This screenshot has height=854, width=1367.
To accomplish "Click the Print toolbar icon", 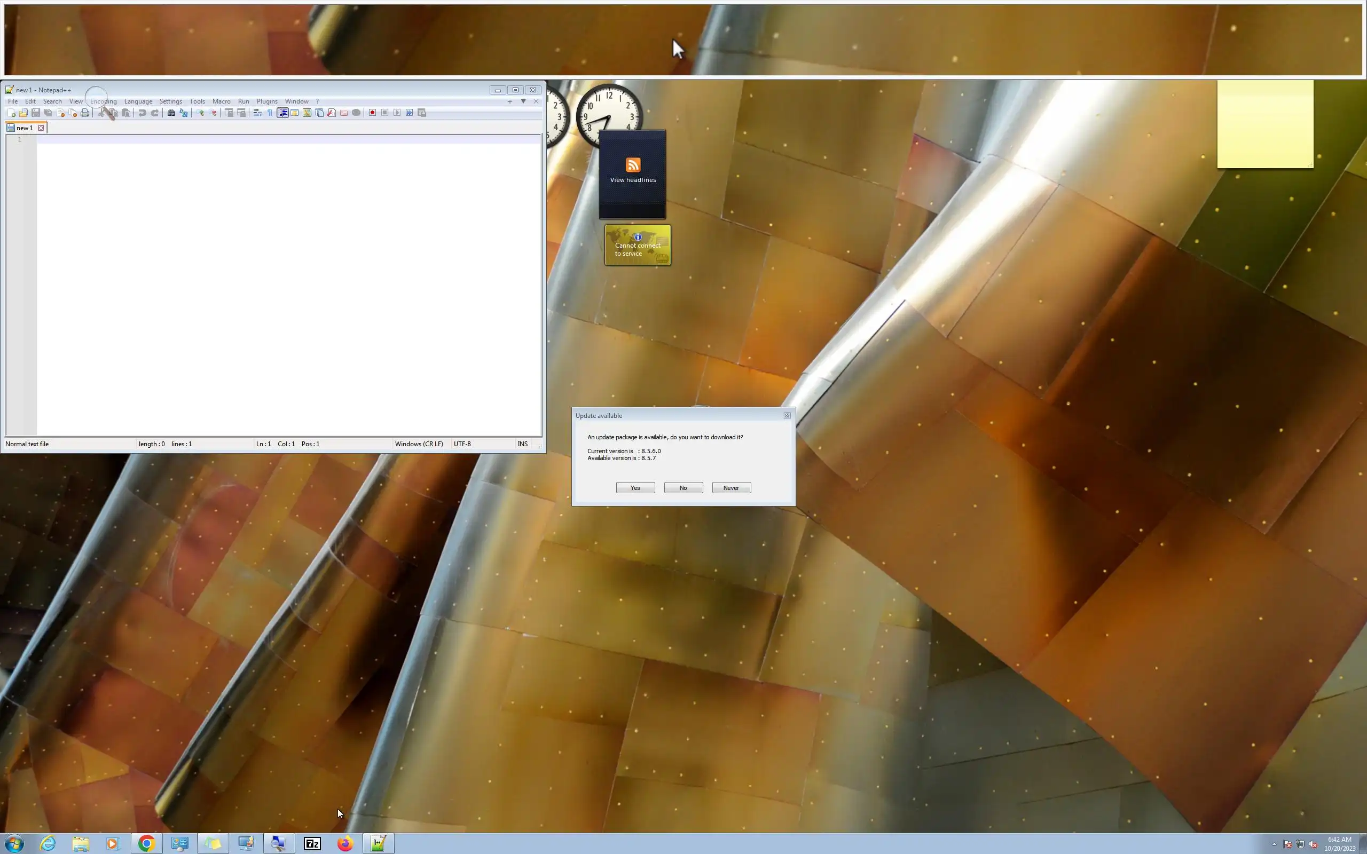I will [85, 113].
